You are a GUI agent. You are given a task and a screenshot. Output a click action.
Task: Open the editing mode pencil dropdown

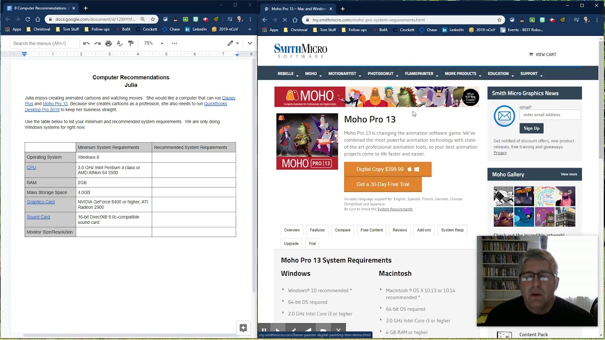pos(233,43)
